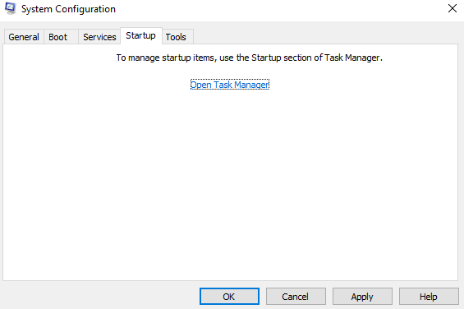Viewport: 464px width, 309px height.
Task: Apply the configuration changes
Action: (x=362, y=296)
